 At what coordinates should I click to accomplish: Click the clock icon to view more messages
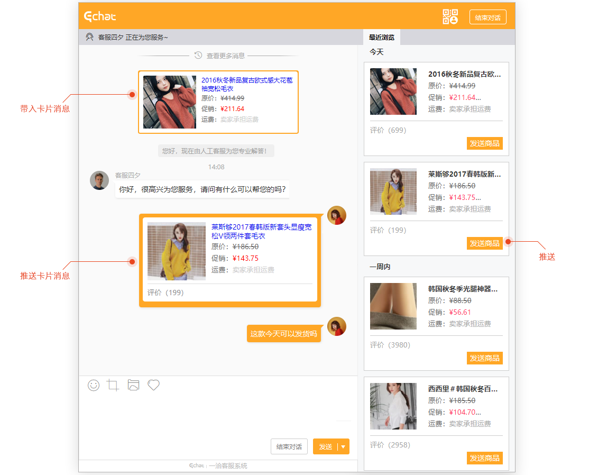coord(198,56)
